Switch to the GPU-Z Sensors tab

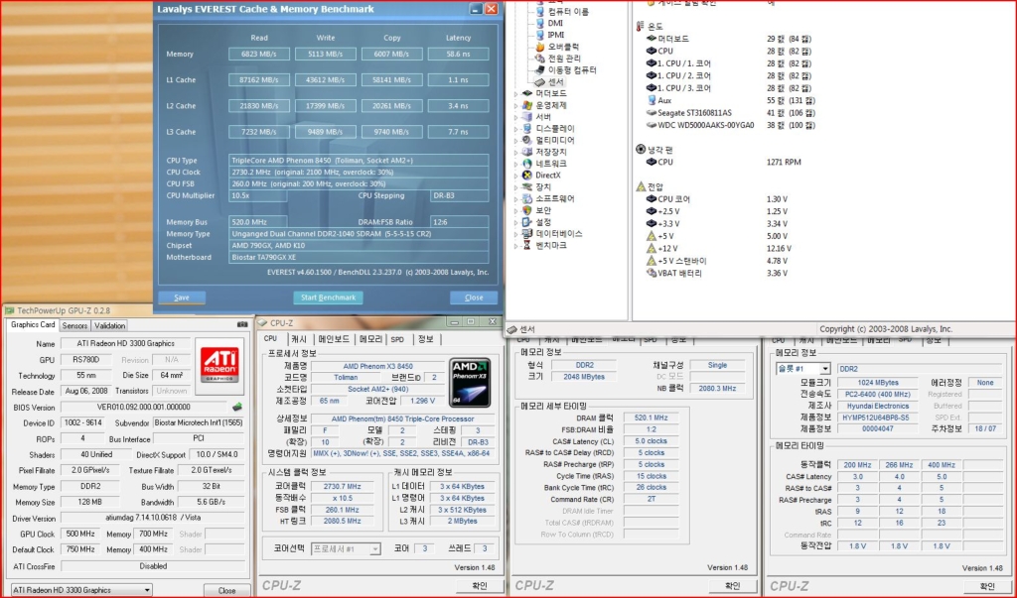pyautogui.click(x=74, y=326)
